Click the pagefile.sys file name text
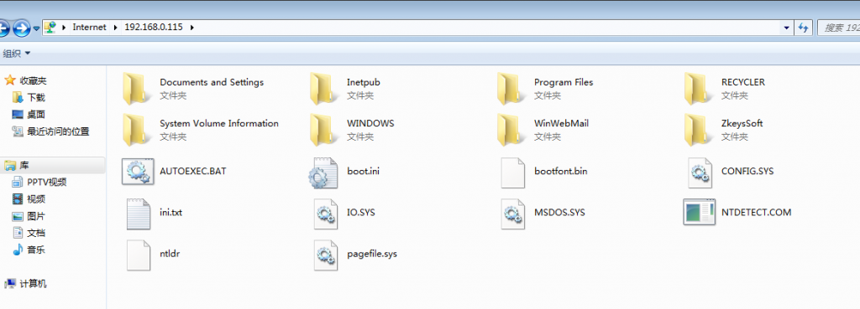This screenshot has height=309, width=860. click(372, 255)
